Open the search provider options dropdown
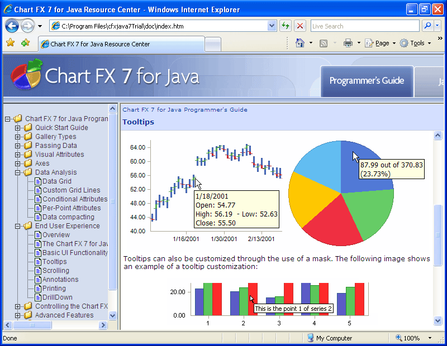Viewport: 447px width, 346px height. (438, 26)
